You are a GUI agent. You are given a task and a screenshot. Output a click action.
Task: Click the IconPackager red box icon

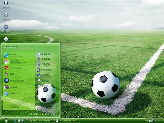(6, 68)
